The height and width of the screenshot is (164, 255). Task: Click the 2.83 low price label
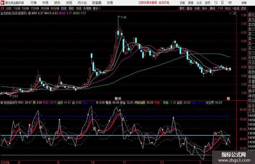pyautogui.click(x=15, y=96)
